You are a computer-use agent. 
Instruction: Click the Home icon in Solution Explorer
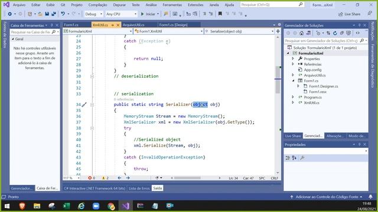301,33
